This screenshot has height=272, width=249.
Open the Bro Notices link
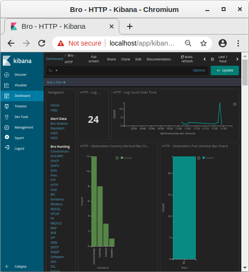[x=59, y=123]
